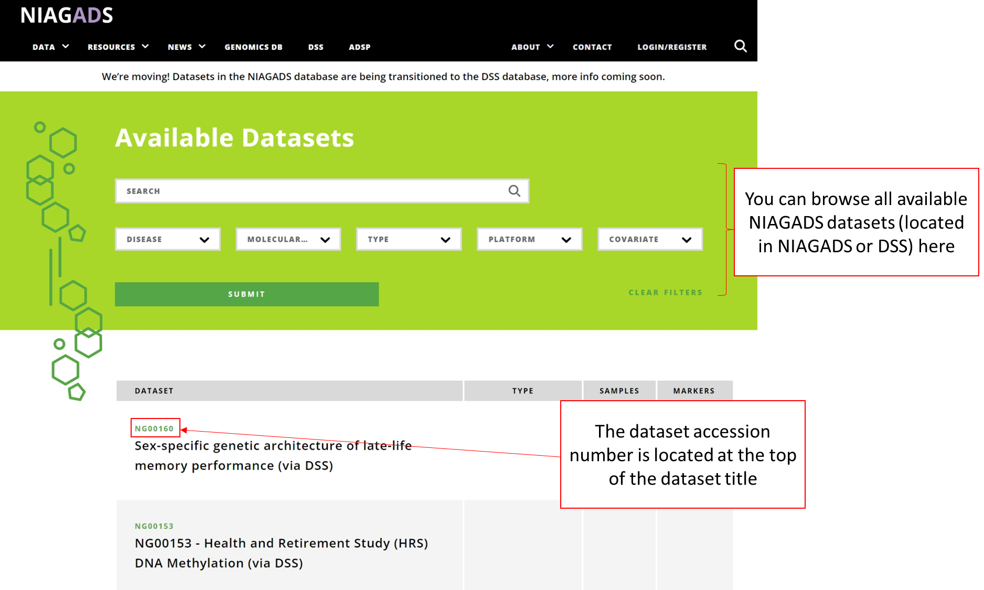This screenshot has width=984, height=590.
Task: Open the DSS navigation link
Action: click(316, 47)
